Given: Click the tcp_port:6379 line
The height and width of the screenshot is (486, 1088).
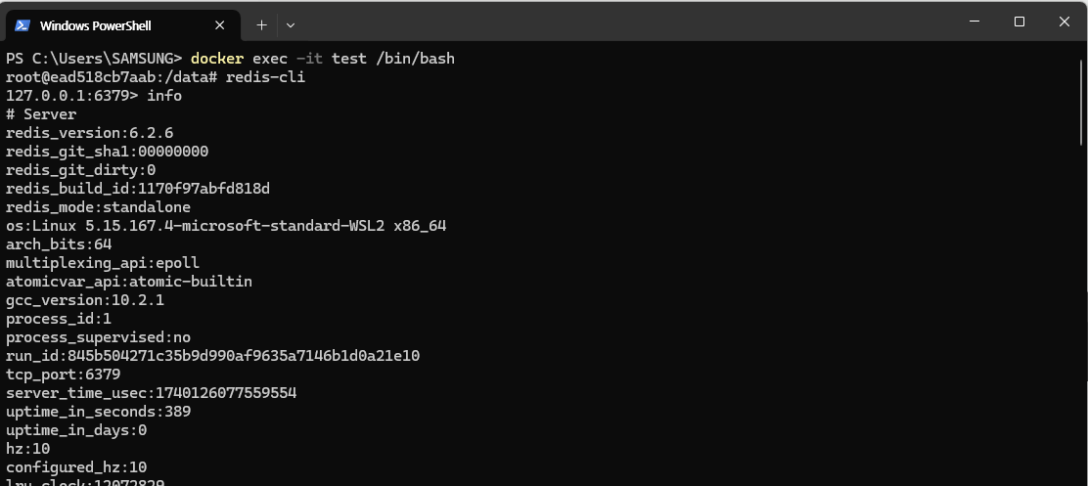Looking at the screenshot, I should pyautogui.click(x=64, y=376).
